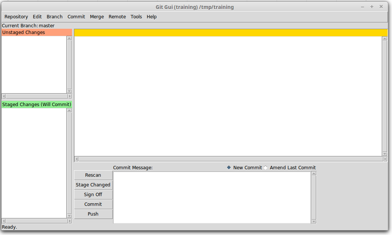The width and height of the screenshot is (392, 235).
Task: Click down arrow of commit message scrollbar
Action: pyautogui.click(x=314, y=222)
